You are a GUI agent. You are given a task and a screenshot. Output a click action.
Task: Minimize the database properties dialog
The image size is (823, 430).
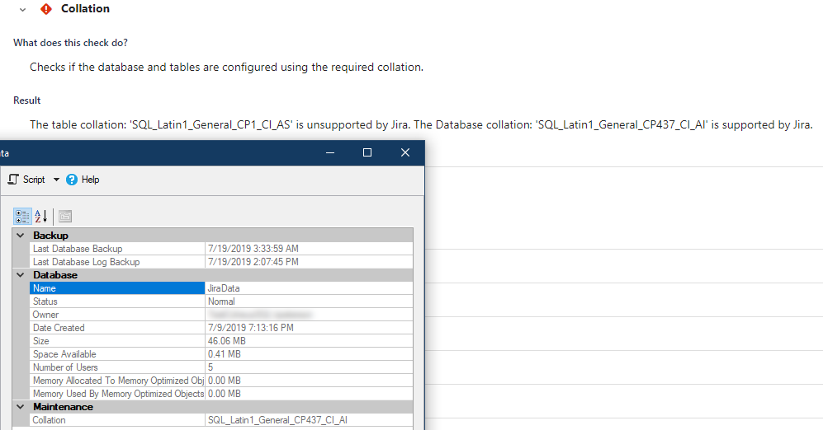(x=330, y=152)
